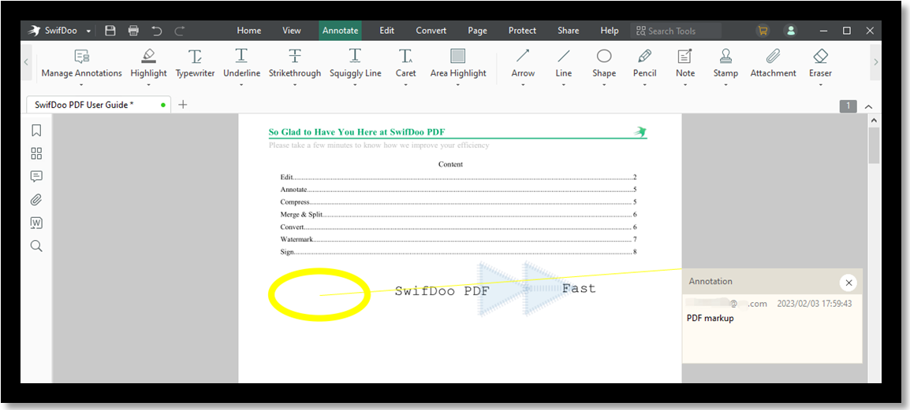This screenshot has width=910, height=410.
Task: Select the Eraser tool
Action: 821,64
